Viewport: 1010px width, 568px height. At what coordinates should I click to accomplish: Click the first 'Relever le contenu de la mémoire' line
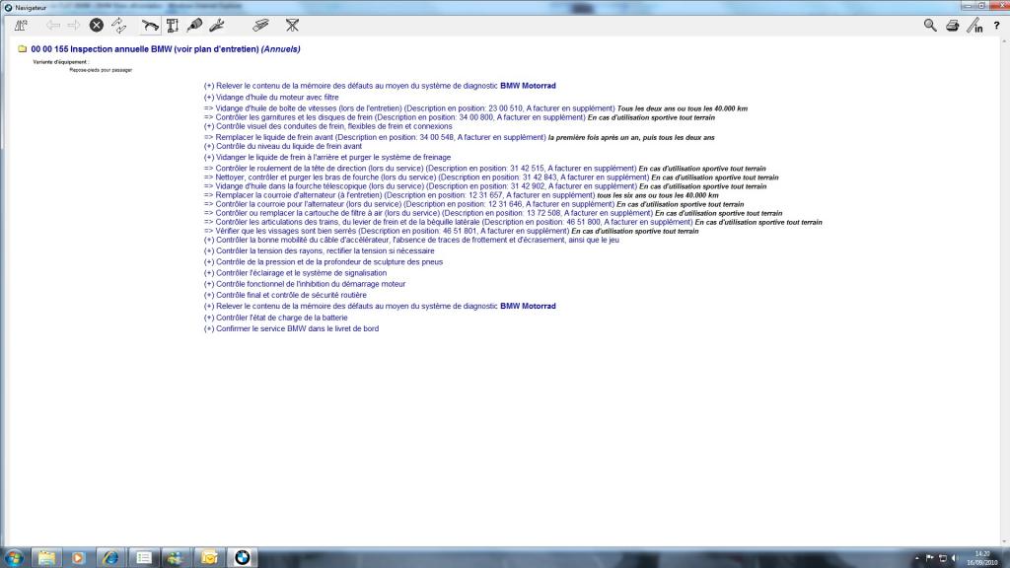[380, 86]
